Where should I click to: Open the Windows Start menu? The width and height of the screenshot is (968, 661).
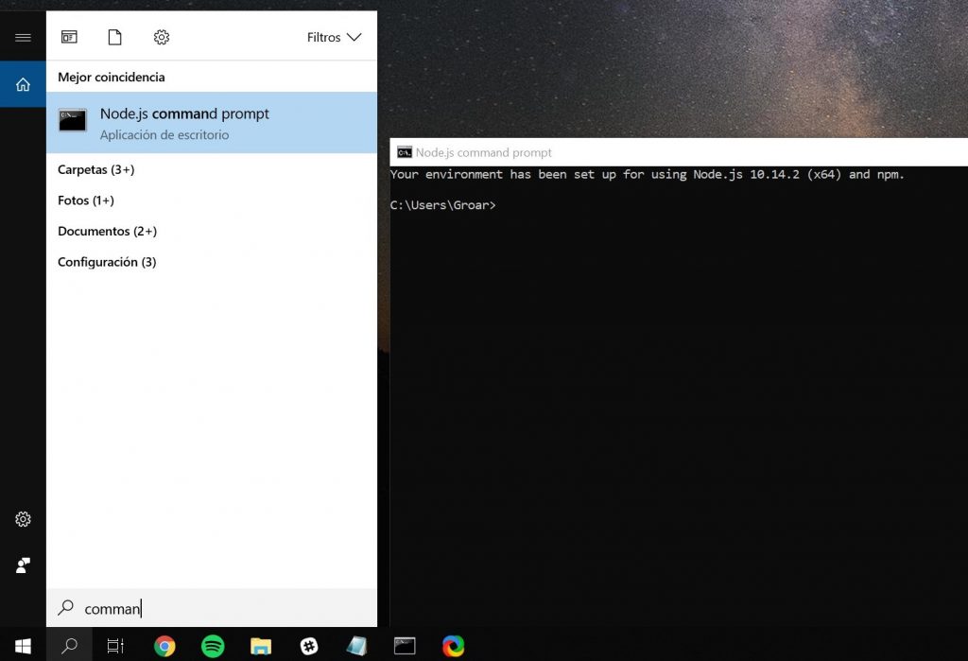[23, 646]
